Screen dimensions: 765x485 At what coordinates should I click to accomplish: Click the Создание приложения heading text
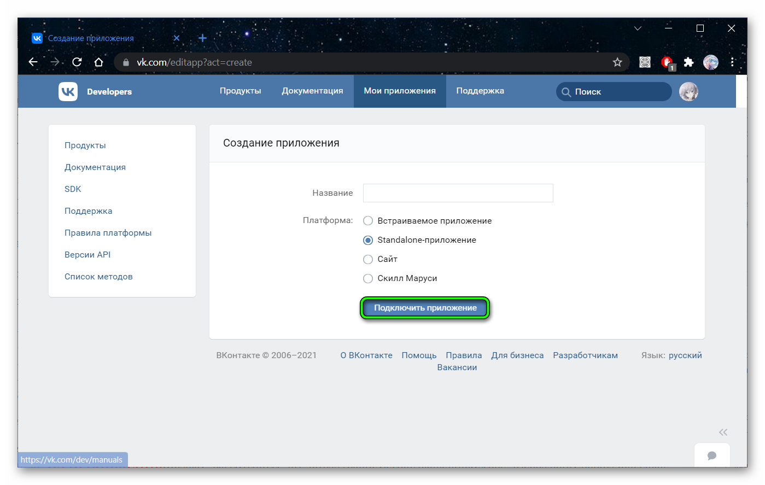point(281,143)
